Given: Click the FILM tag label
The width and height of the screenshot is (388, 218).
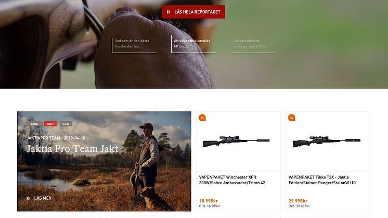Looking at the screenshot, I should coord(66,124).
